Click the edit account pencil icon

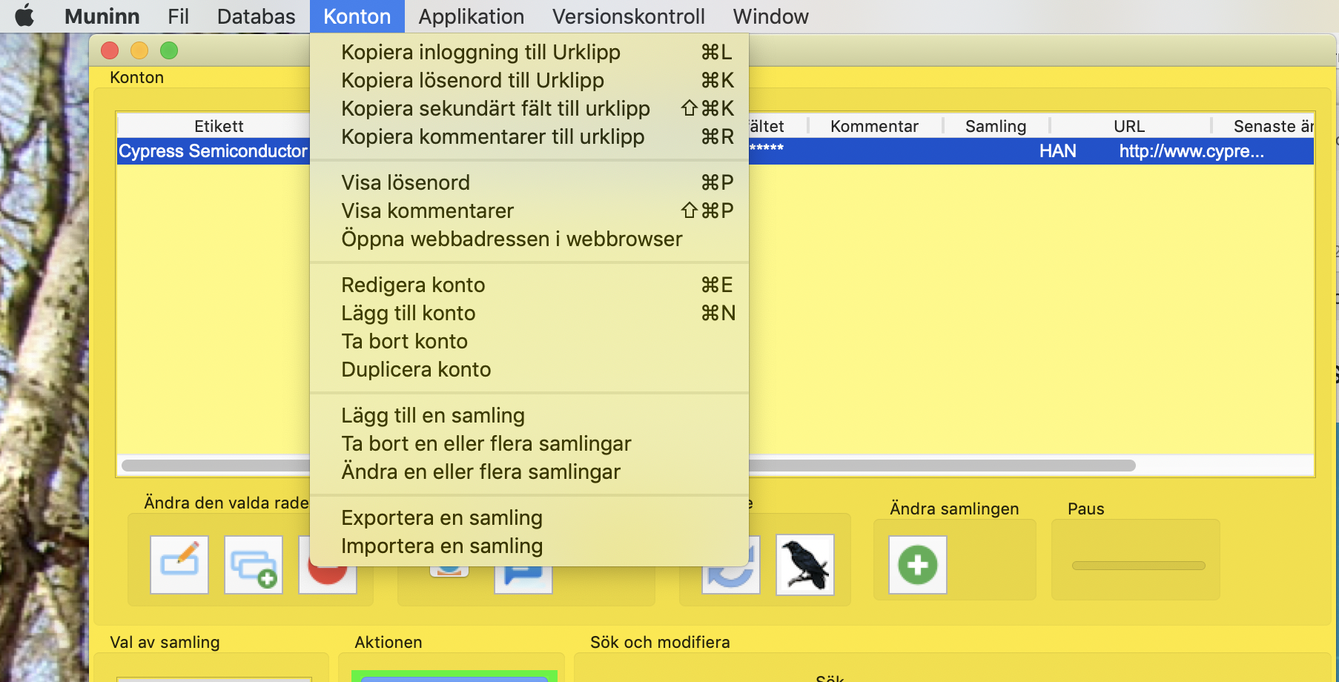pyautogui.click(x=179, y=564)
